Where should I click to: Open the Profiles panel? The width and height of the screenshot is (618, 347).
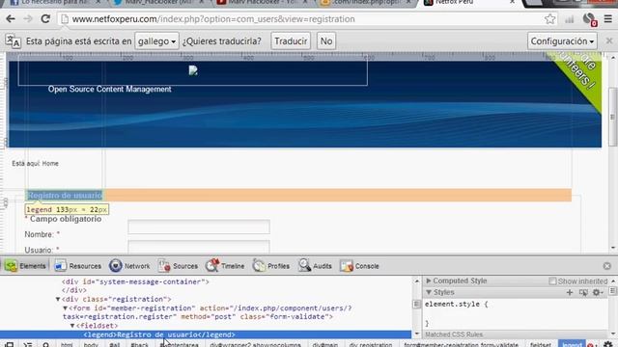(270, 266)
